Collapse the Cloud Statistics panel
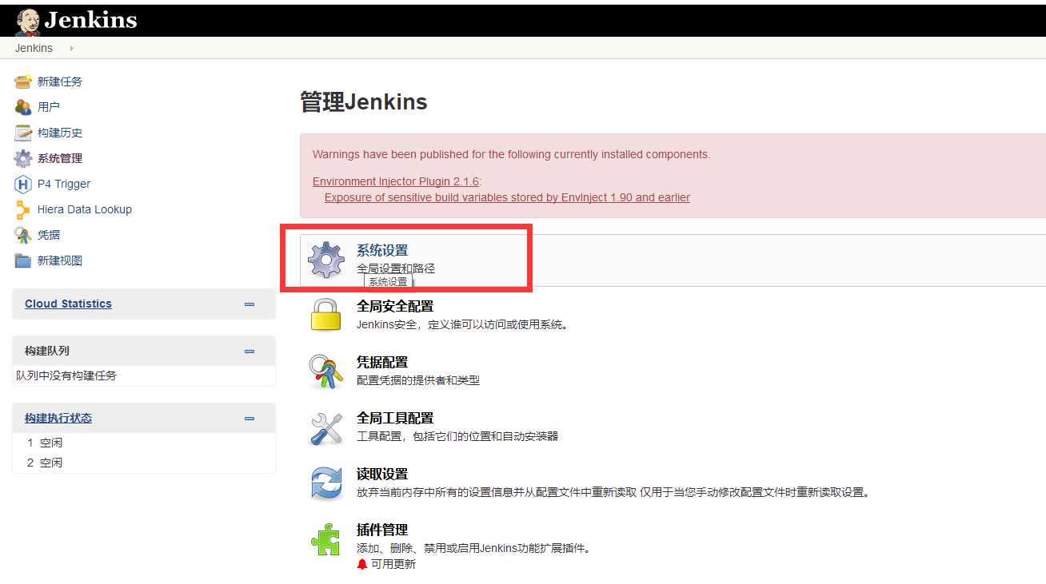Screen dimensions: 1046x584 [x=250, y=304]
